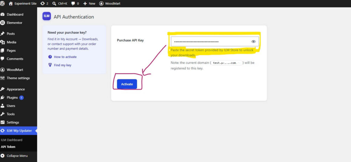Click the ILM logo badge
This screenshot has height=162, width=351.
(x=47, y=16)
